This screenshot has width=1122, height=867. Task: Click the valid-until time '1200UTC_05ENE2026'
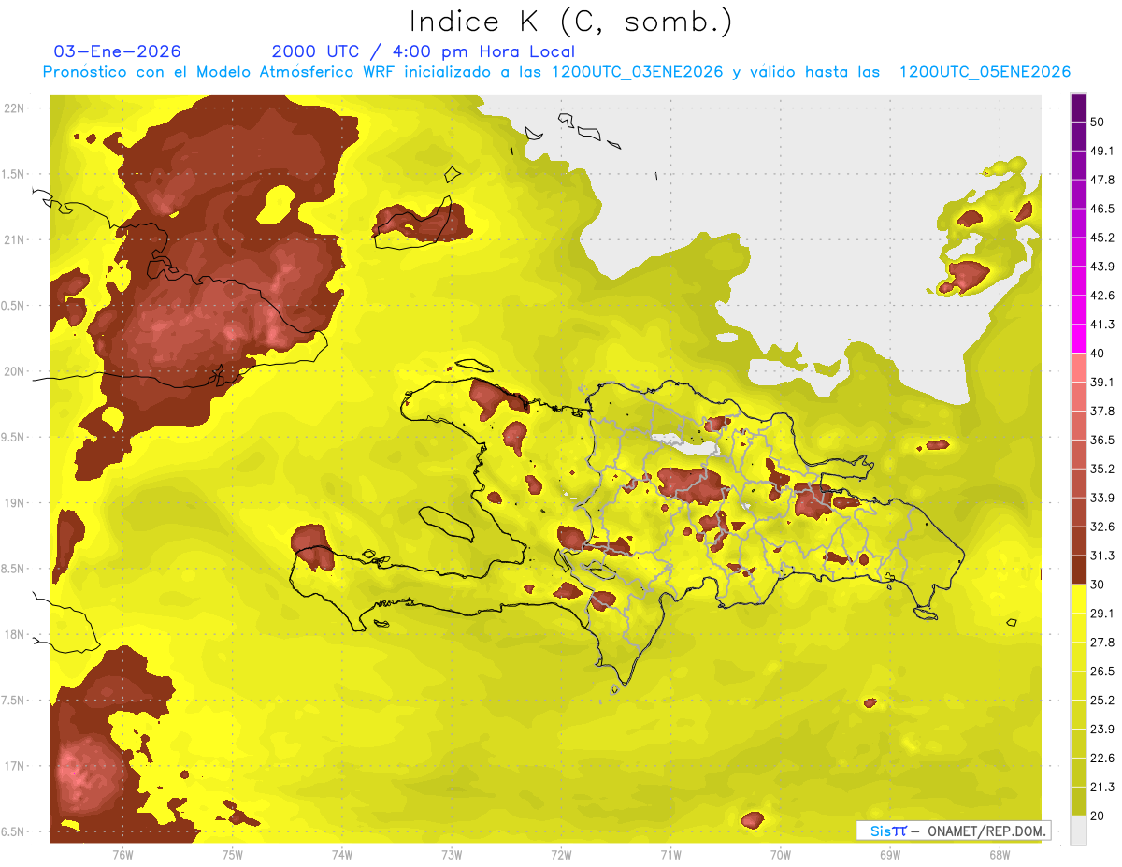(x=985, y=72)
